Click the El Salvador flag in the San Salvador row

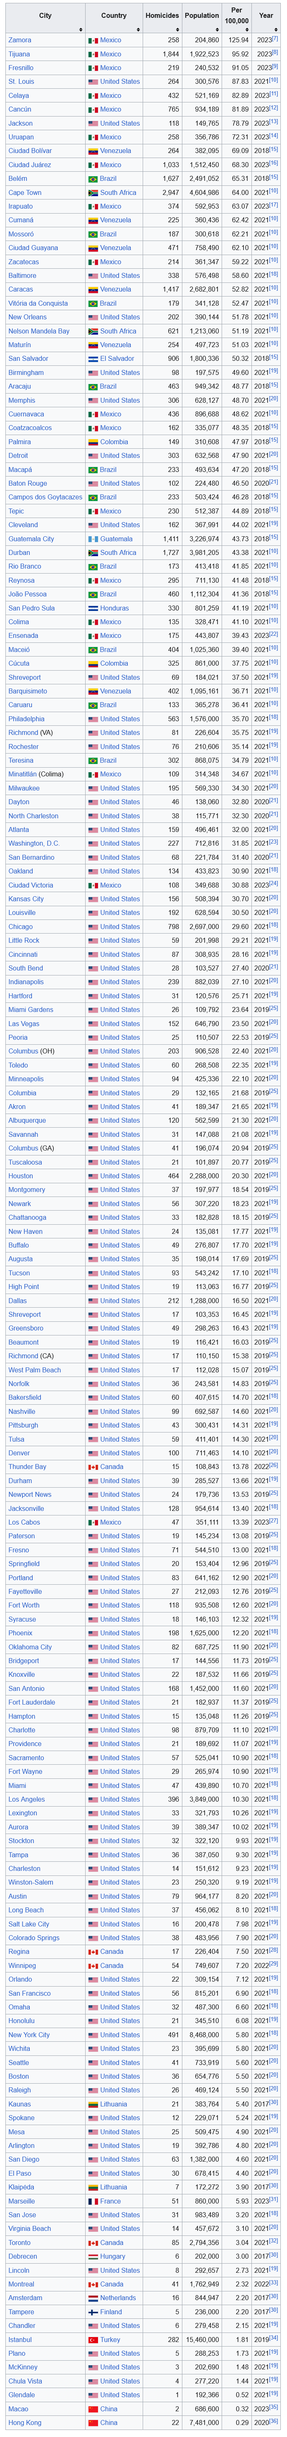[x=93, y=360]
